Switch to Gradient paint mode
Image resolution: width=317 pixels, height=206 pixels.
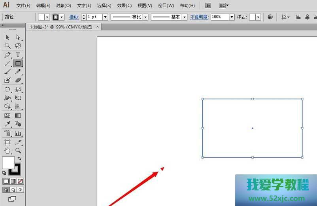coord(13,181)
